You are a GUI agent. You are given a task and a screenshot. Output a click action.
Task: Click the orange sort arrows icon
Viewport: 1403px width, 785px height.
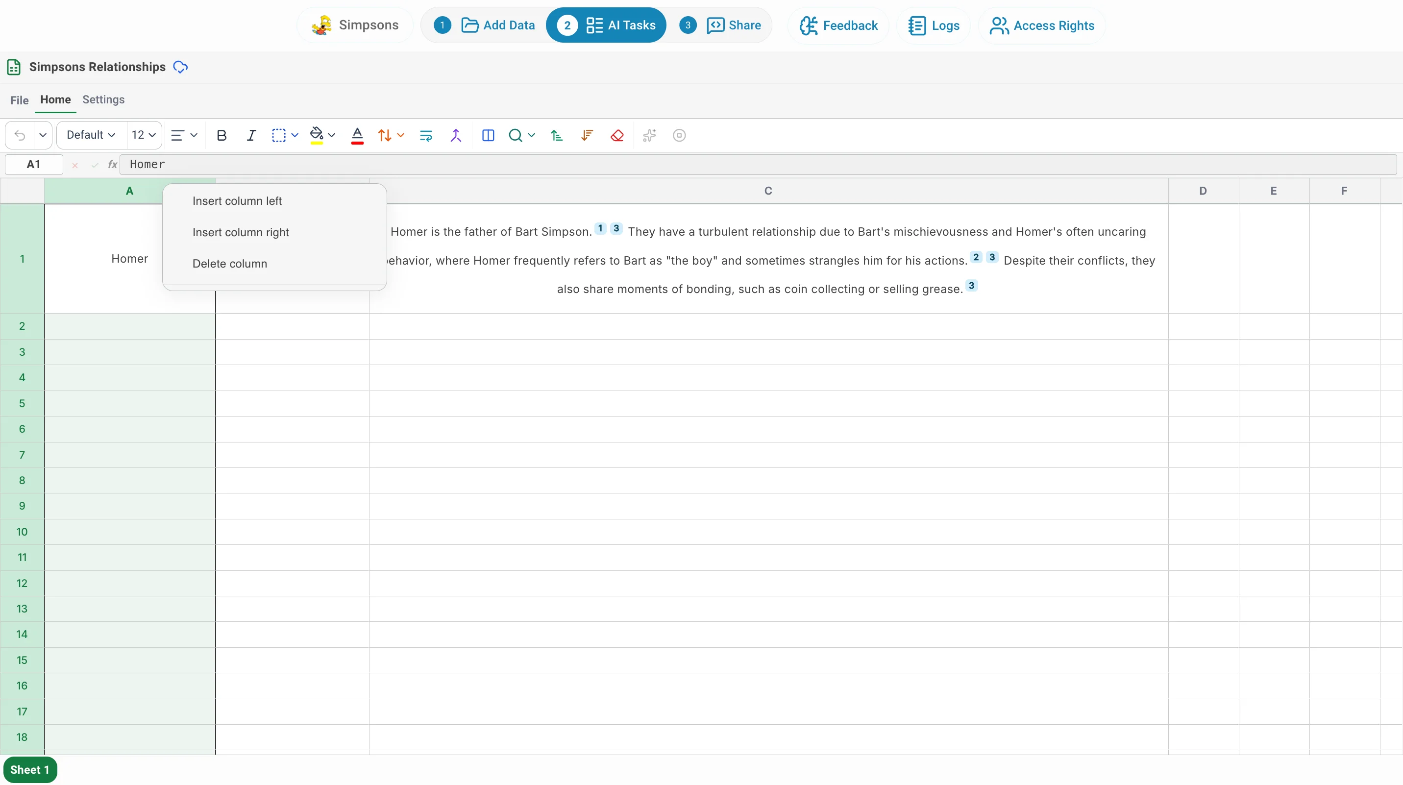pyautogui.click(x=385, y=135)
